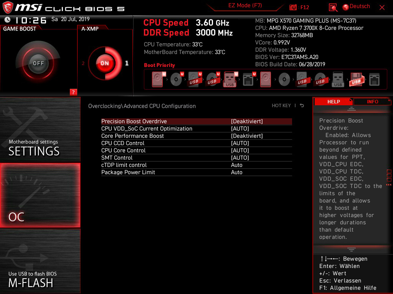The height and width of the screenshot is (294, 393).
Task: Click the MSI dragon shield logo
Action: [8, 7]
